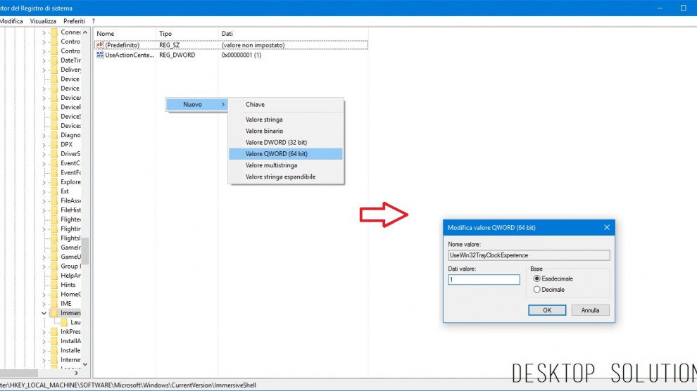Click the EventFo folder icon
Screen dimensions: 697x391
coord(54,172)
